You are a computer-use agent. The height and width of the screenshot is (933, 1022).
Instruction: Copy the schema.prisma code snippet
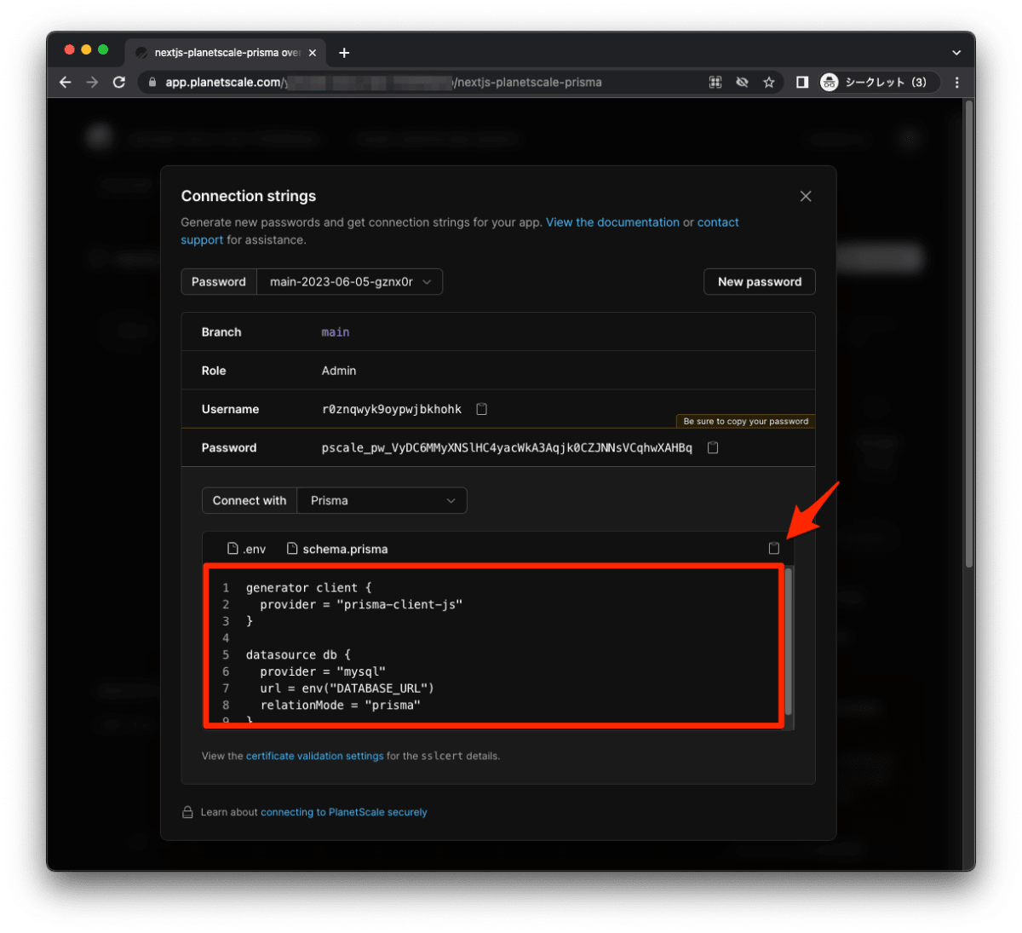(x=773, y=549)
